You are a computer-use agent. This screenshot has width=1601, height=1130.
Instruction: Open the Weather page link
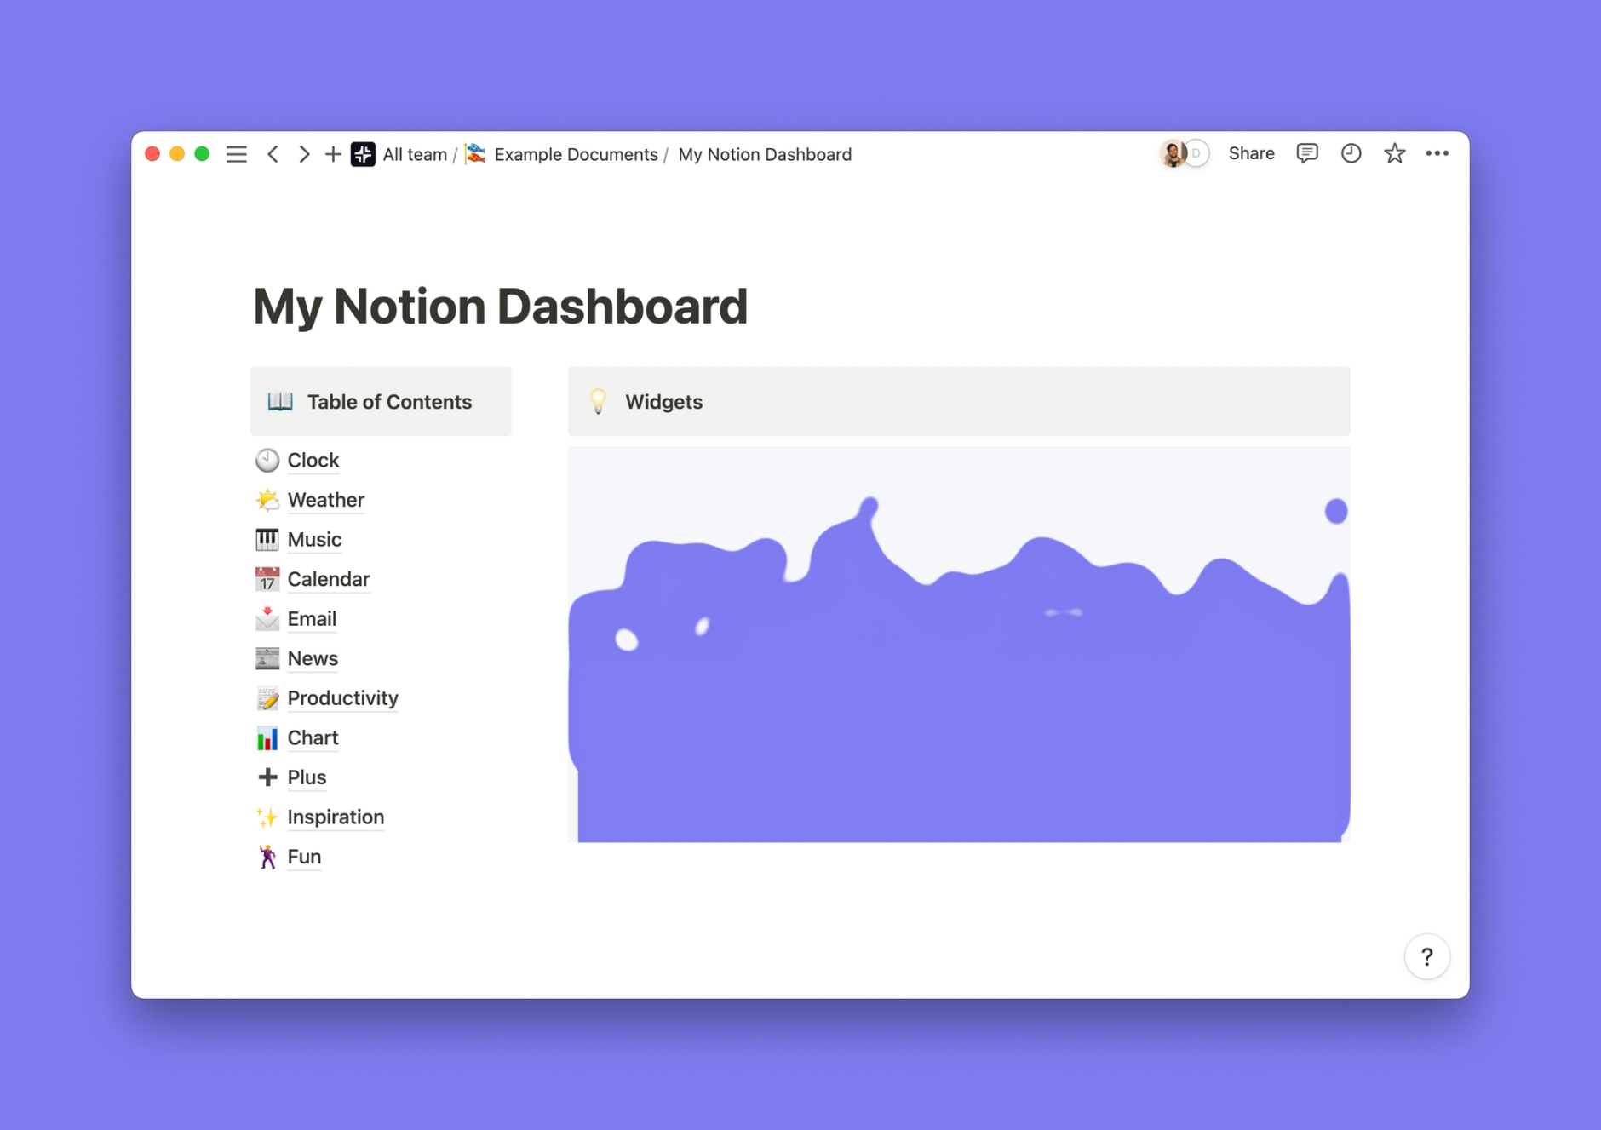pos(326,500)
